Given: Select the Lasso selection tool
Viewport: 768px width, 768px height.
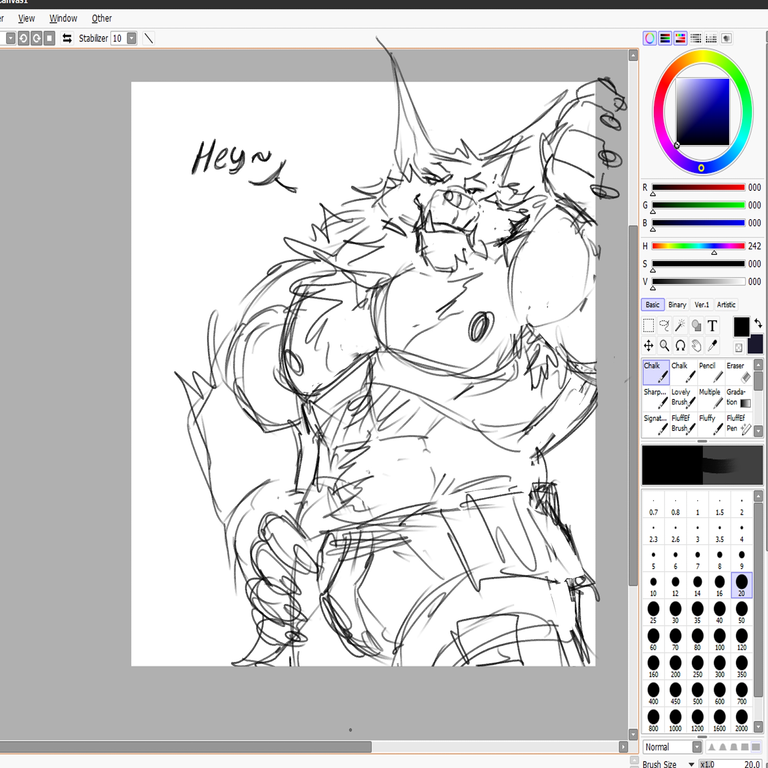Looking at the screenshot, I should [x=664, y=326].
